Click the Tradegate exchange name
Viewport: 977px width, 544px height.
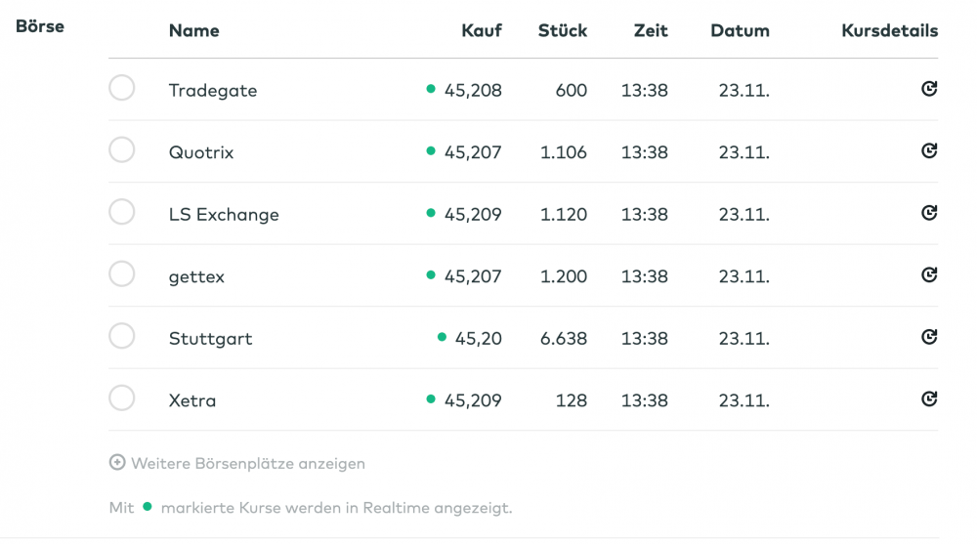tap(213, 91)
